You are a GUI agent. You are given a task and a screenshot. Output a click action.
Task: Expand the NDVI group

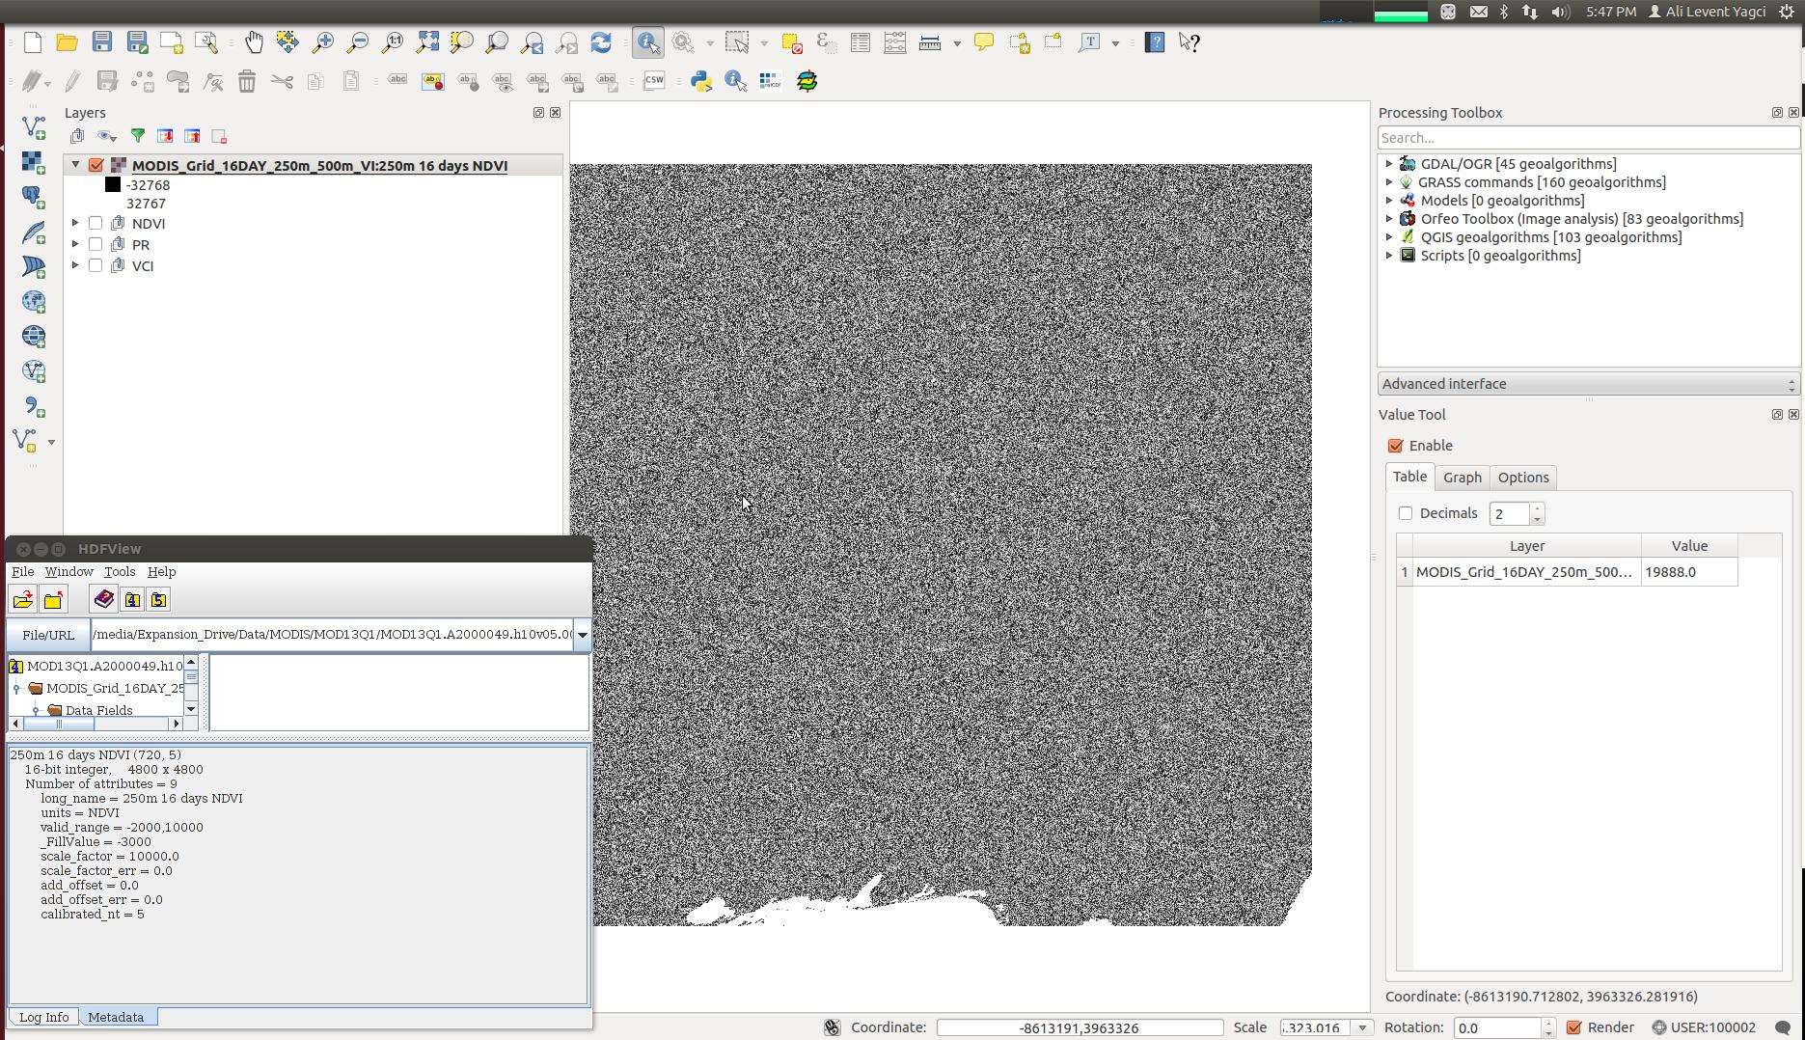pos(75,223)
